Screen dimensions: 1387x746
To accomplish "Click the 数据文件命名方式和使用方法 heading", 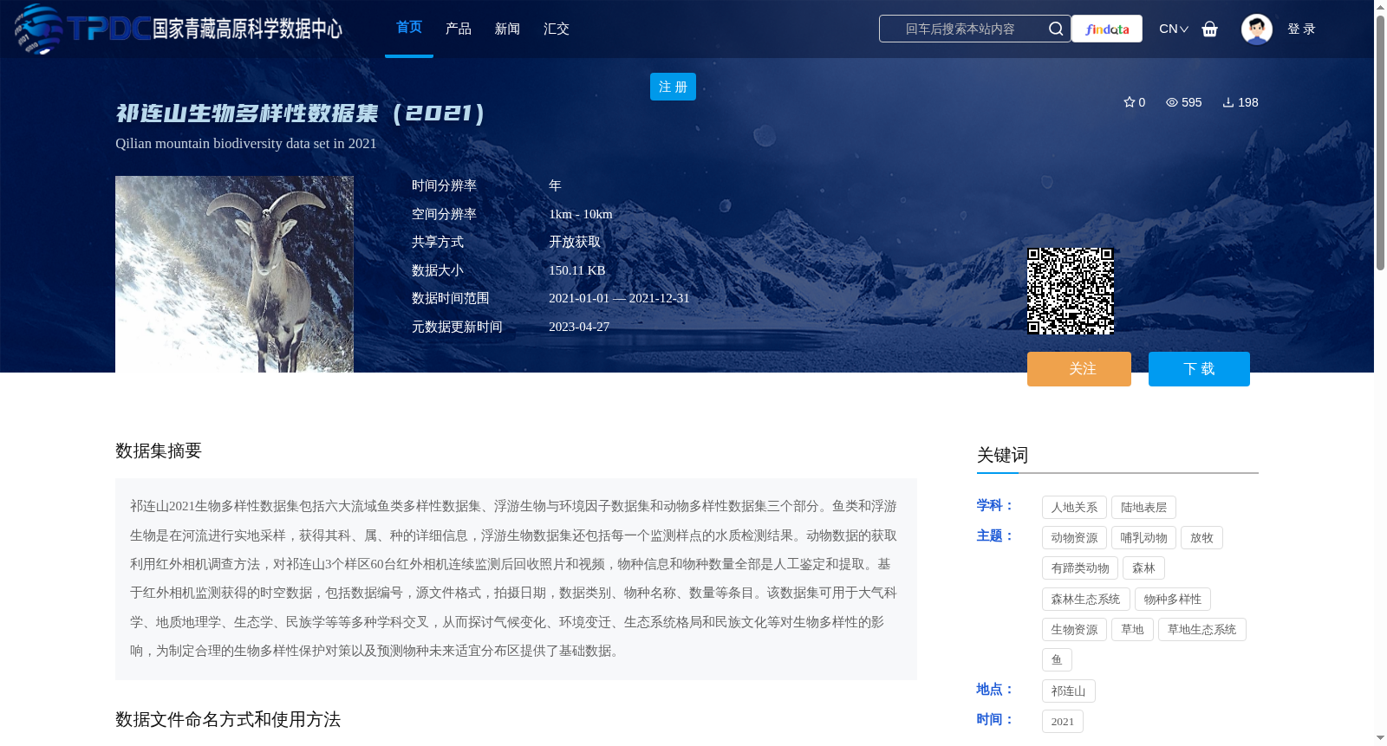I will pyautogui.click(x=228, y=719).
